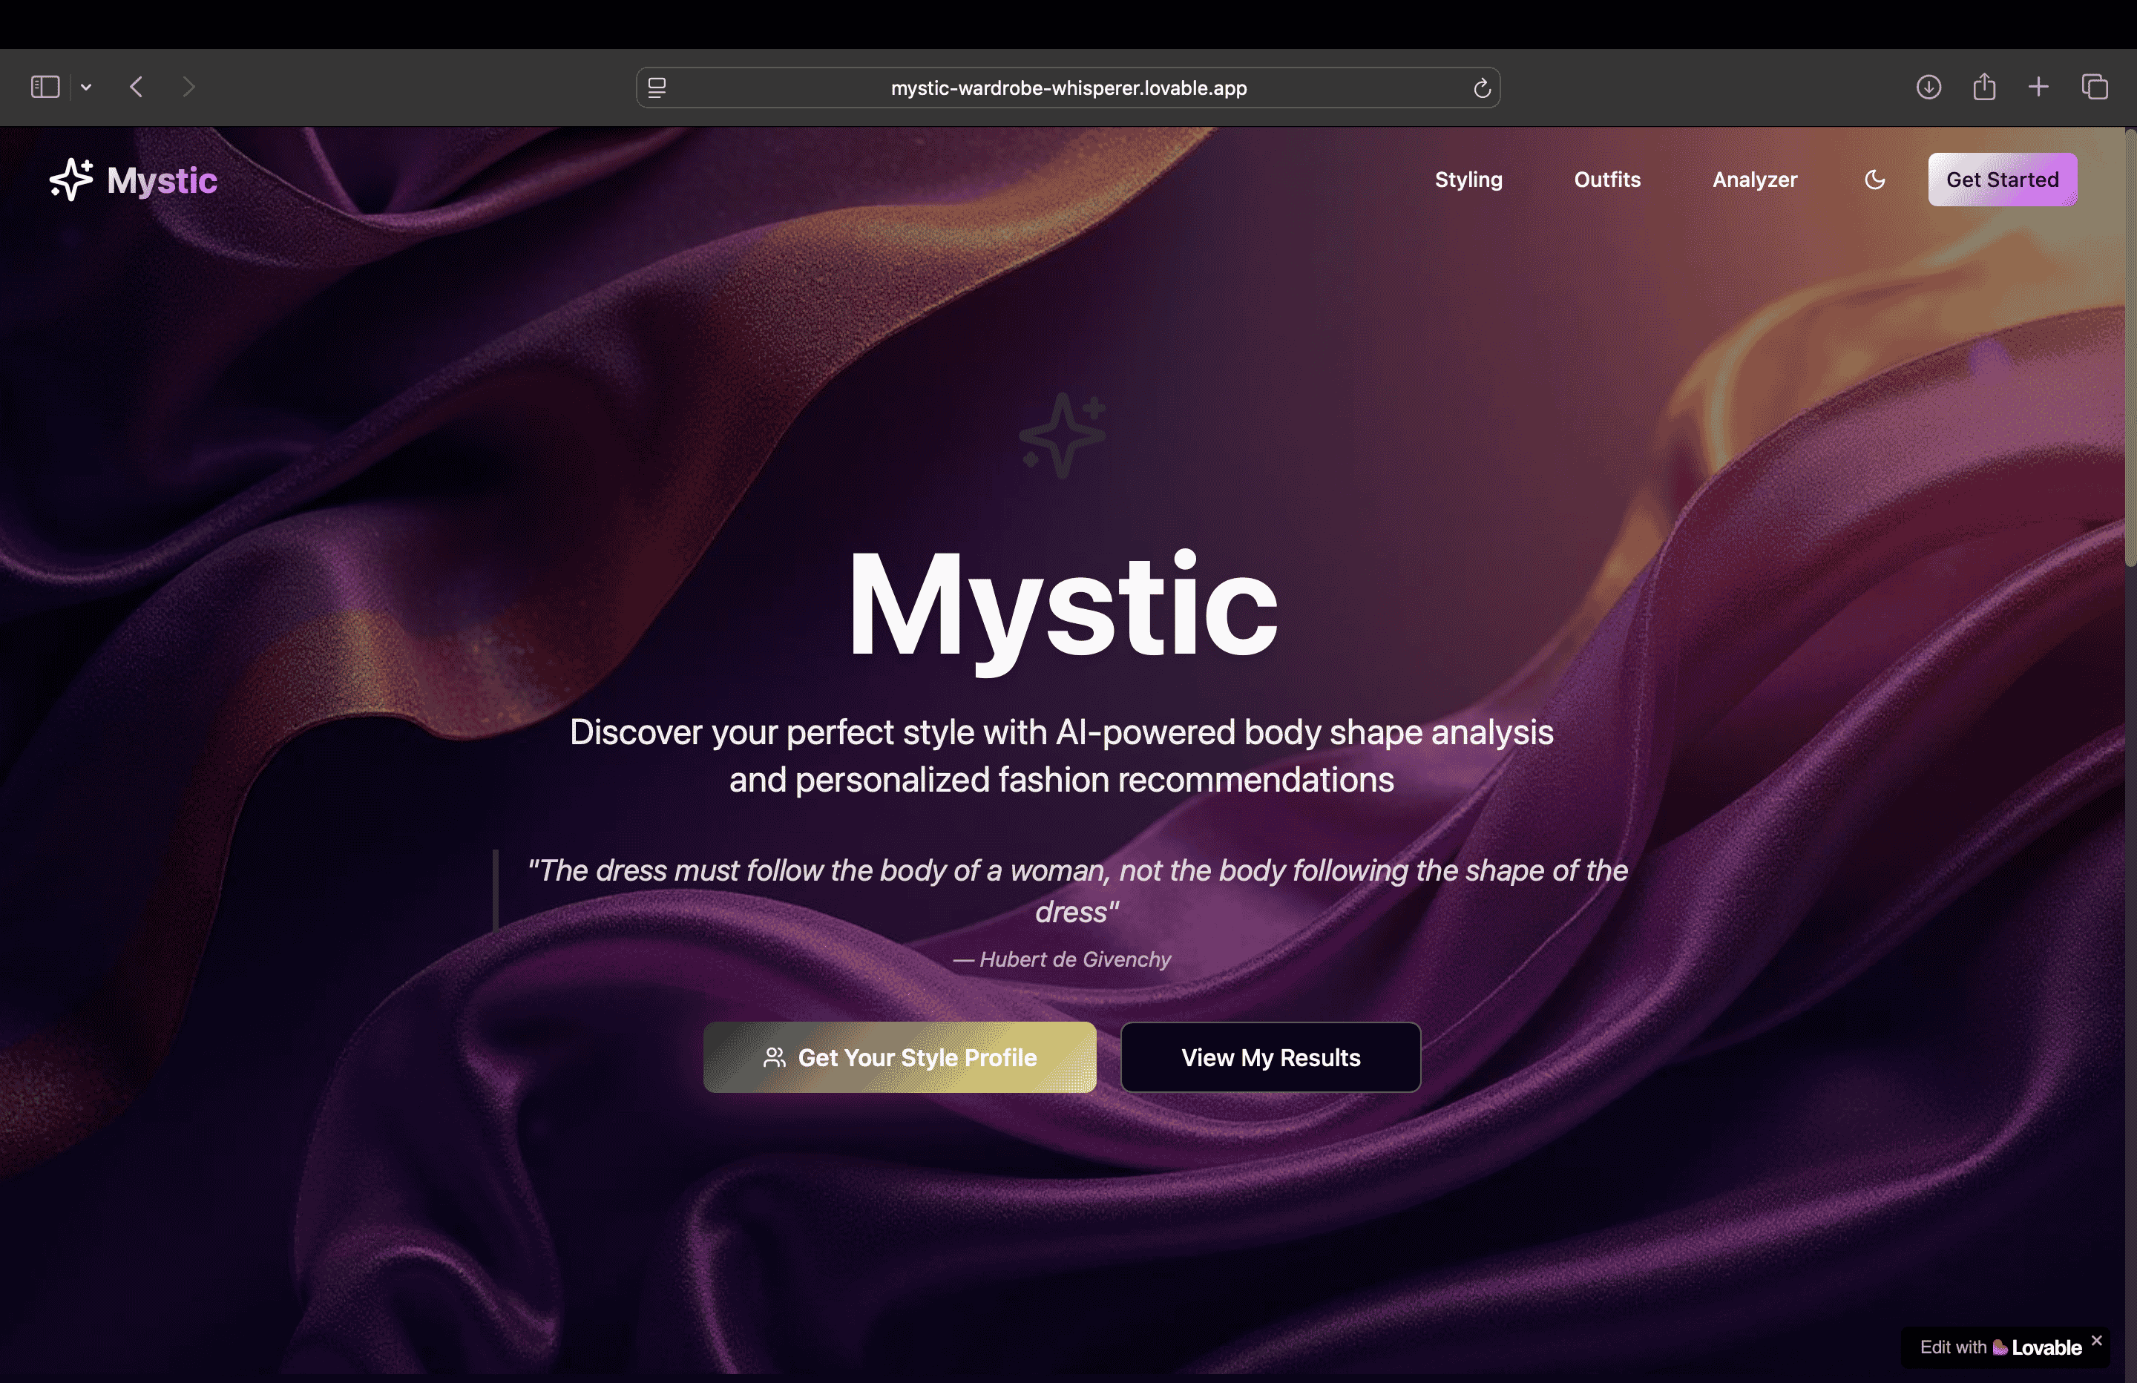Open the Share icon menu
The height and width of the screenshot is (1383, 2137).
(1983, 87)
